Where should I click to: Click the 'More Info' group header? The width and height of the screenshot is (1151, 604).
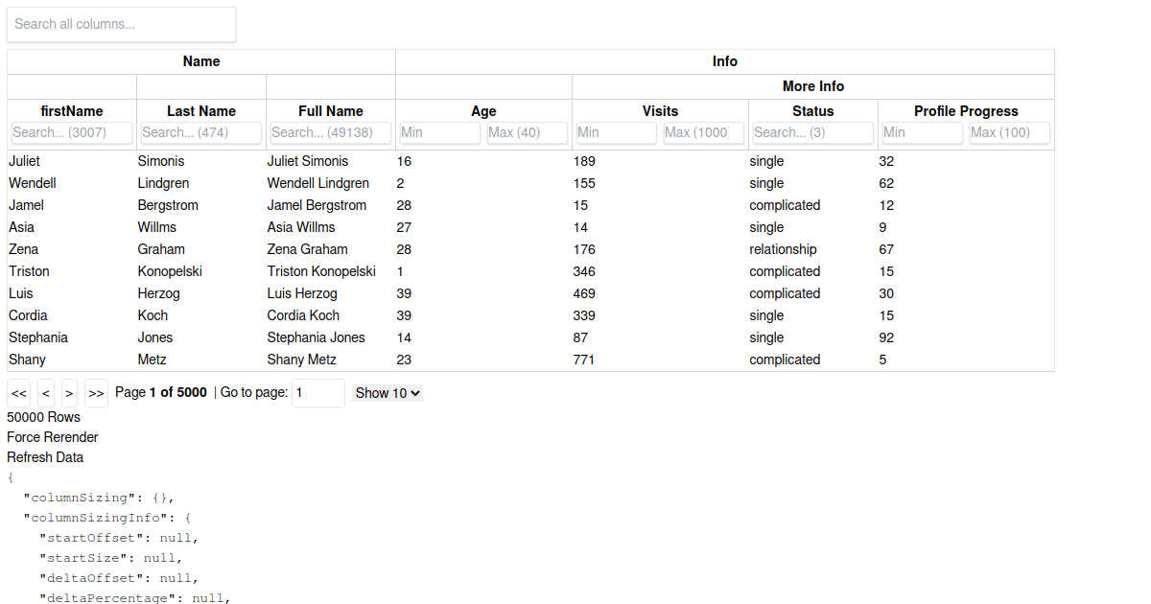click(812, 85)
